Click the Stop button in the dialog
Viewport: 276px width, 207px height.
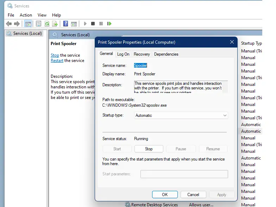tap(149, 149)
